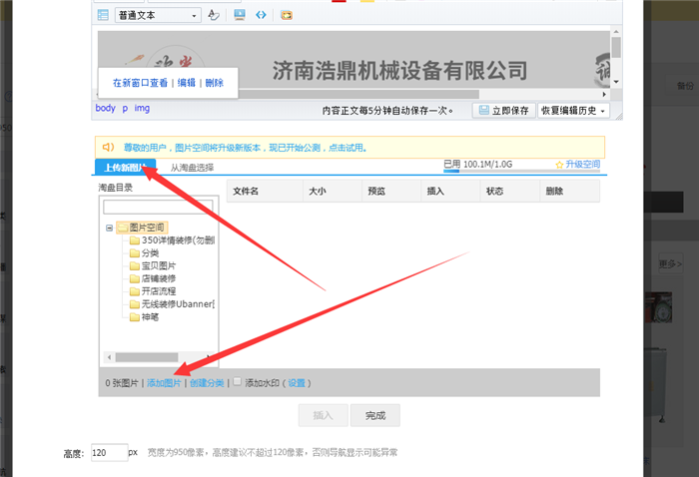
Task: Click the storage usage progress bar
Action: pyautogui.click(x=451, y=171)
